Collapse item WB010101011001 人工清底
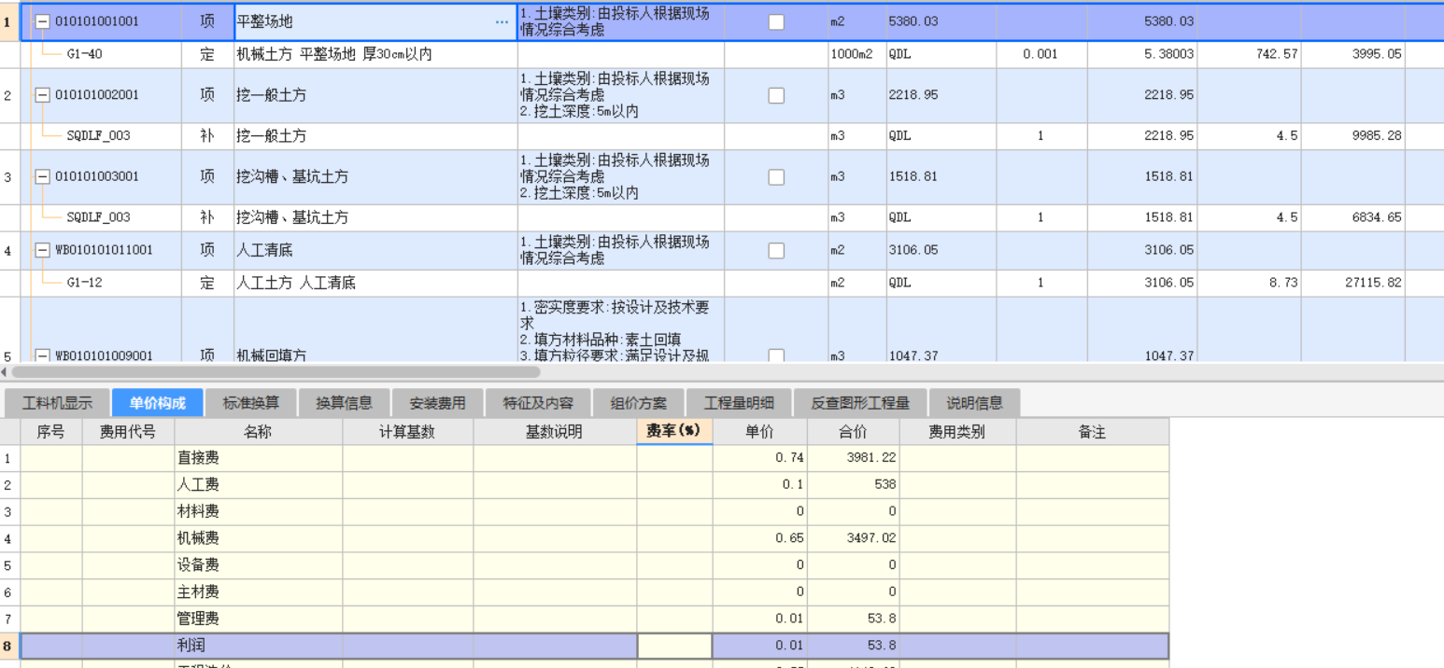This screenshot has width=1444, height=668. point(42,250)
